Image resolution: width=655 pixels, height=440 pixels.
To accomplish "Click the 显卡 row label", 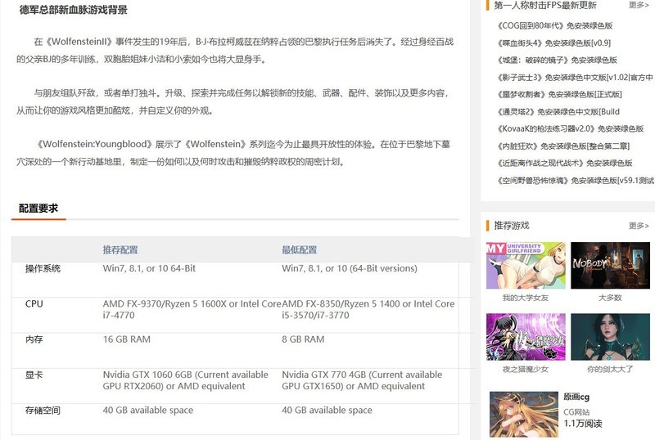I will (x=34, y=375).
